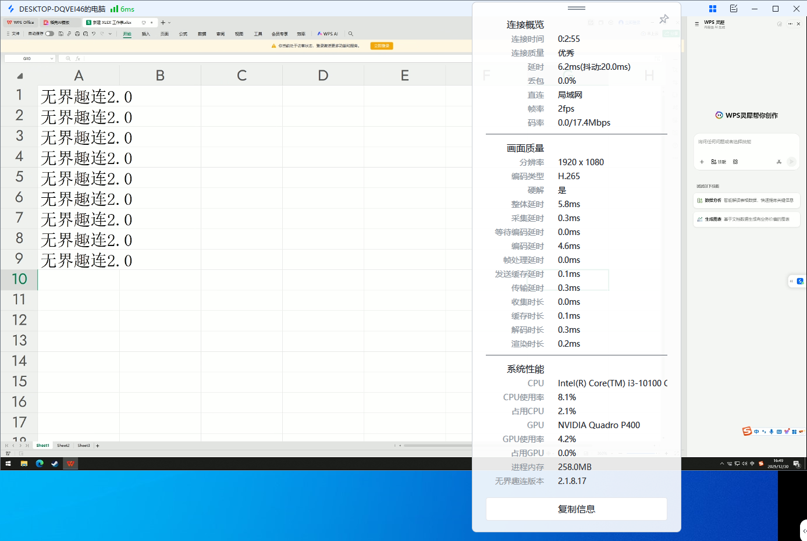The image size is (807, 541).
Task: Click the plus icon in AI input box
Action: 702,162
